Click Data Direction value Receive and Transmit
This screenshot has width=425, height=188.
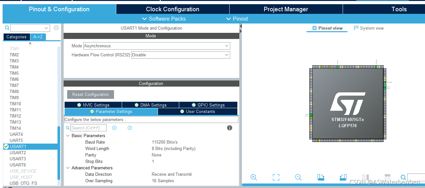pyautogui.click(x=172, y=174)
